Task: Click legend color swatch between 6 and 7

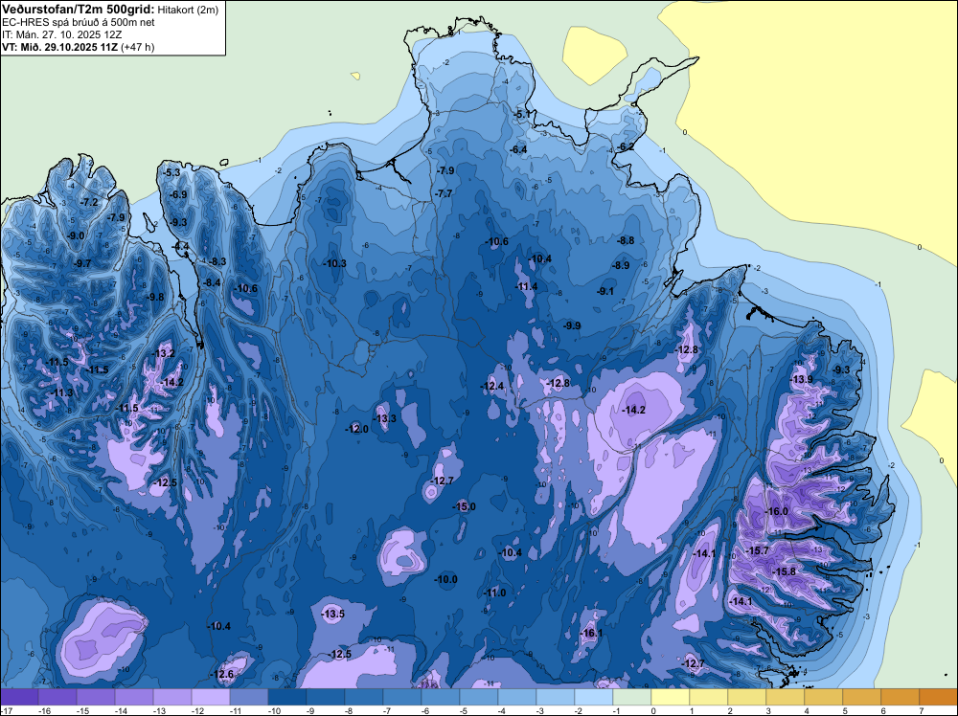Action: (x=901, y=696)
